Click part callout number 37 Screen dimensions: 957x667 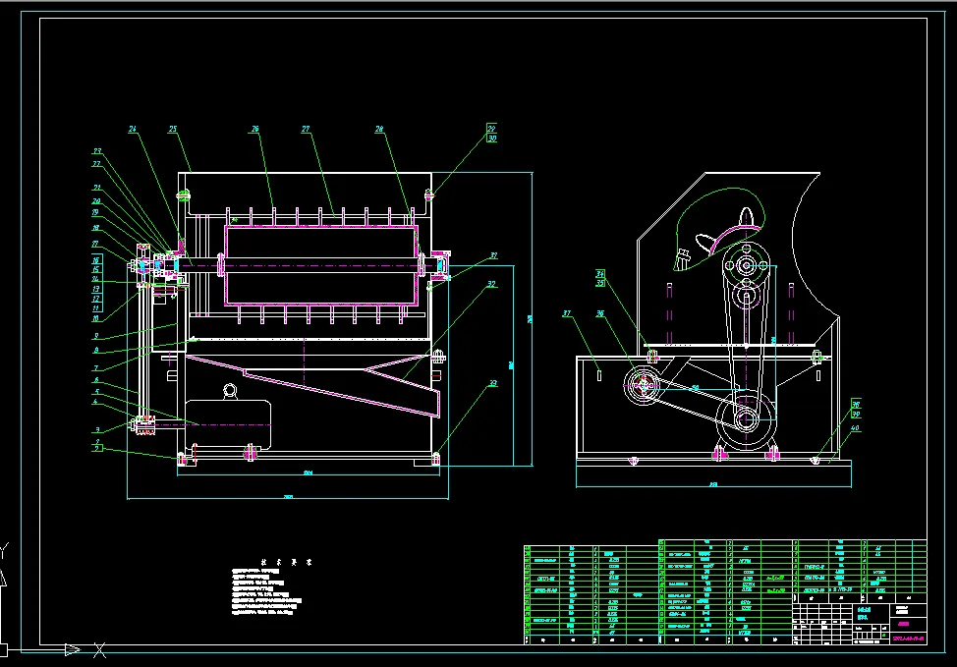click(x=566, y=313)
